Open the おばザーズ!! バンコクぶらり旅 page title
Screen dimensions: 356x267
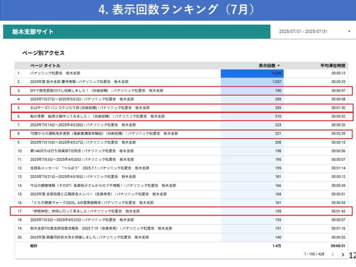point(90,108)
